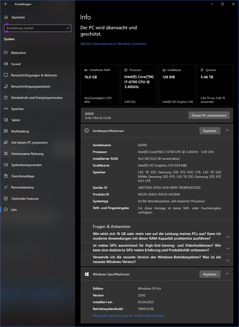Open Gemeinsame Nutzung sharing icon
Image resolution: width=239 pixels, height=327 pixels.
[x=6, y=154]
